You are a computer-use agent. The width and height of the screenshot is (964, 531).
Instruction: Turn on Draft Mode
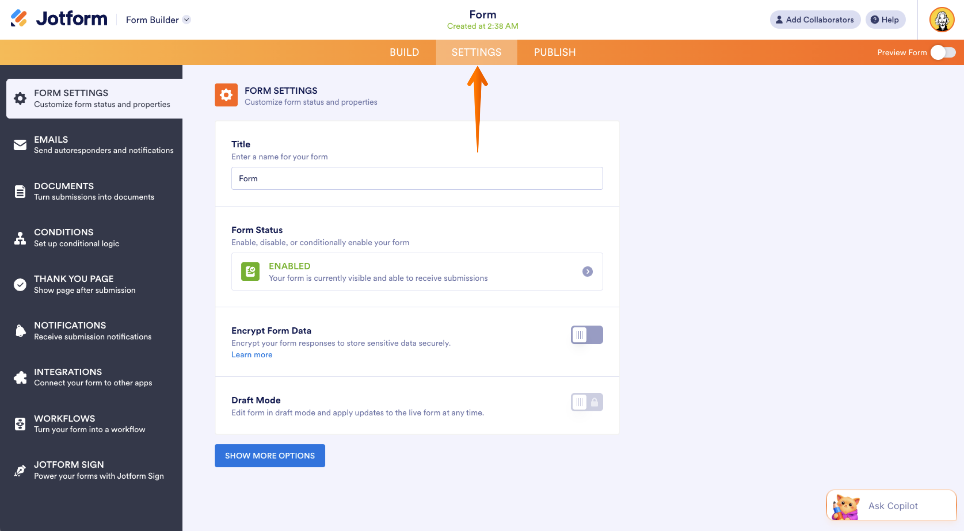(586, 402)
